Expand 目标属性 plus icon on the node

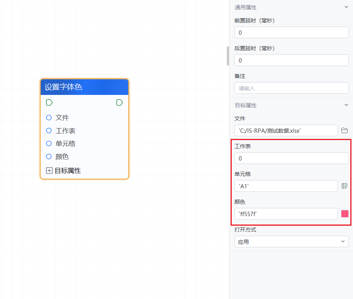point(49,171)
